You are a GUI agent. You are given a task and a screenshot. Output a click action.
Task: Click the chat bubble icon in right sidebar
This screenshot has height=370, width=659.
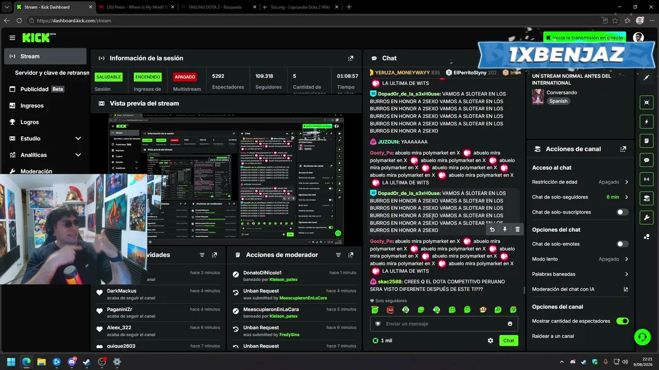[x=647, y=160]
